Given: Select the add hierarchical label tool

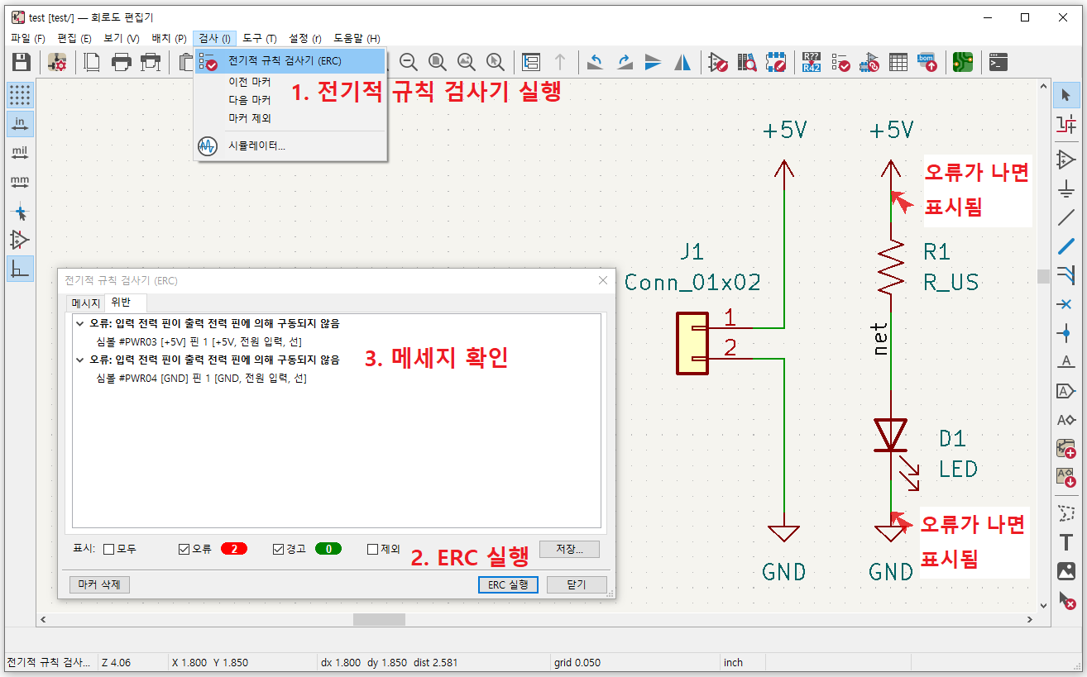Looking at the screenshot, I should click(1066, 420).
